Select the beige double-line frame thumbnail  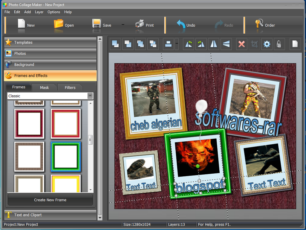(x=29, y=184)
